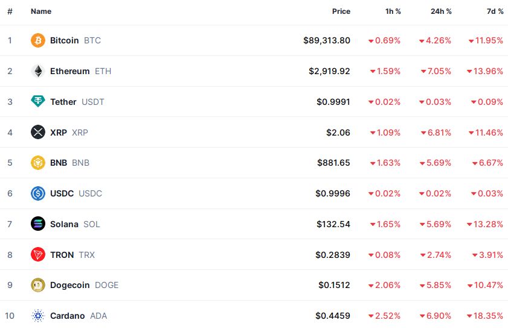Click the Ethereum price $2,919.92
The image size is (508, 329).
[329, 71]
